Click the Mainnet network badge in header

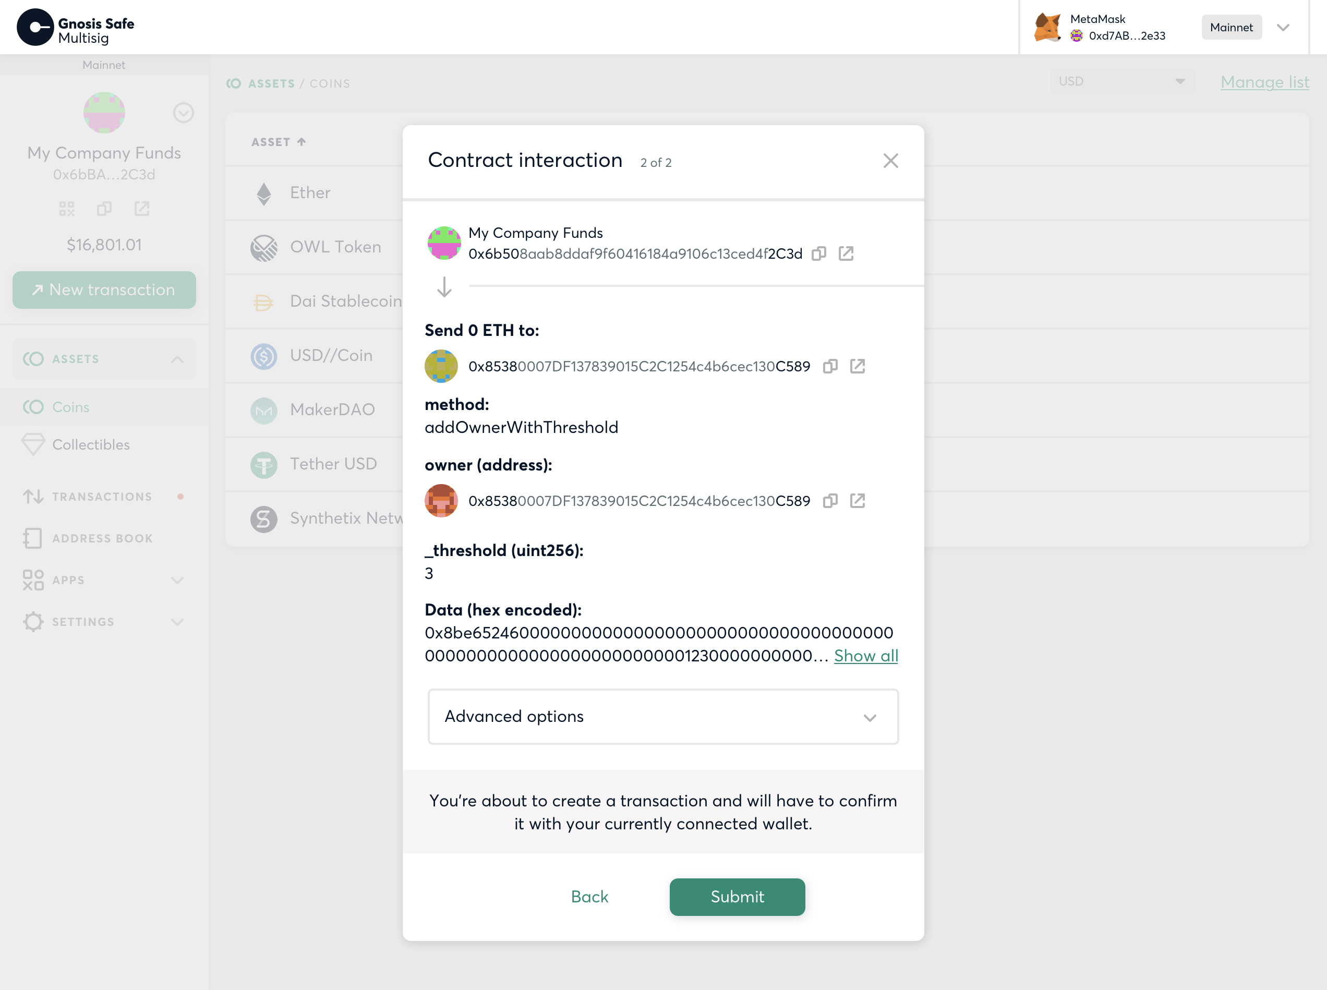(x=1231, y=28)
